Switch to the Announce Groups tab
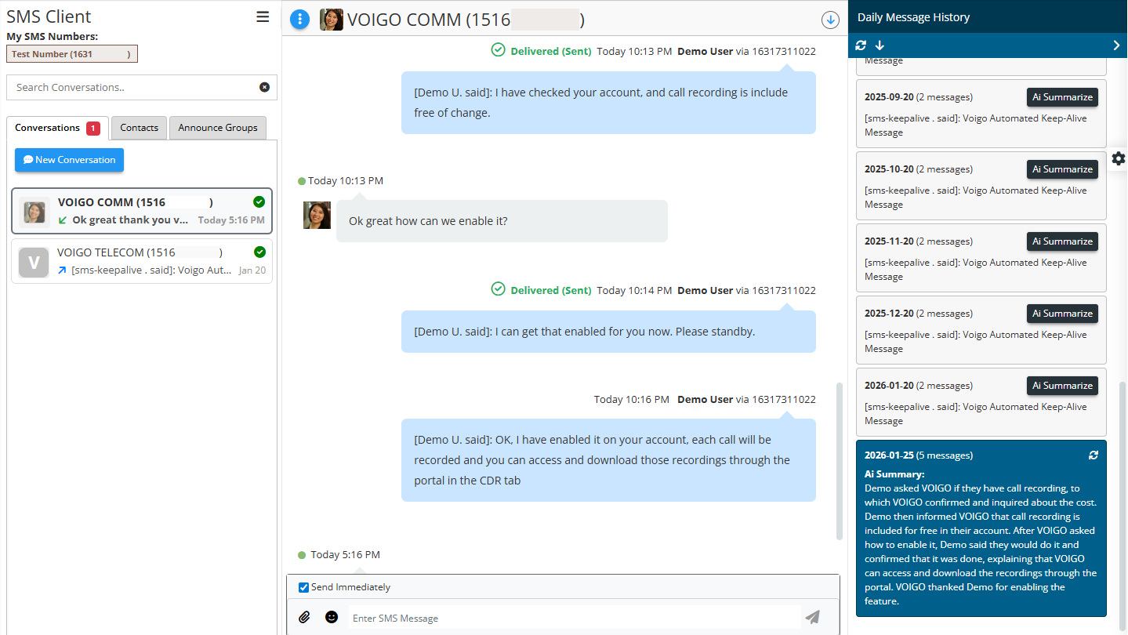Screen dimensions: 1128x635 [218, 128]
